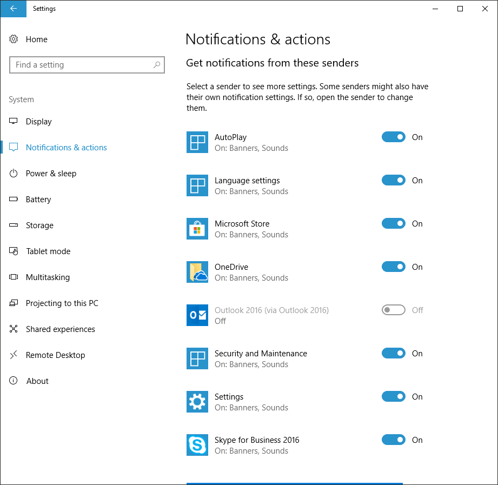Click the Skype for Business icon
The image size is (498, 485).
(x=197, y=444)
